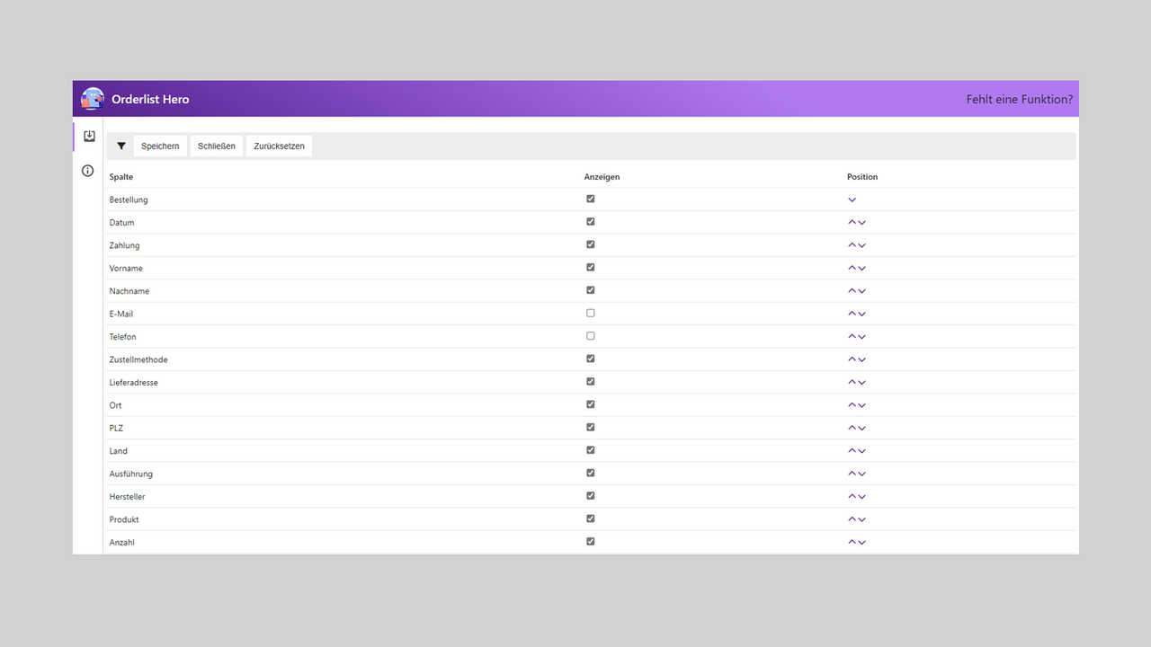Uncheck the Datum display checkbox
1151x647 pixels.
[x=591, y=221]
